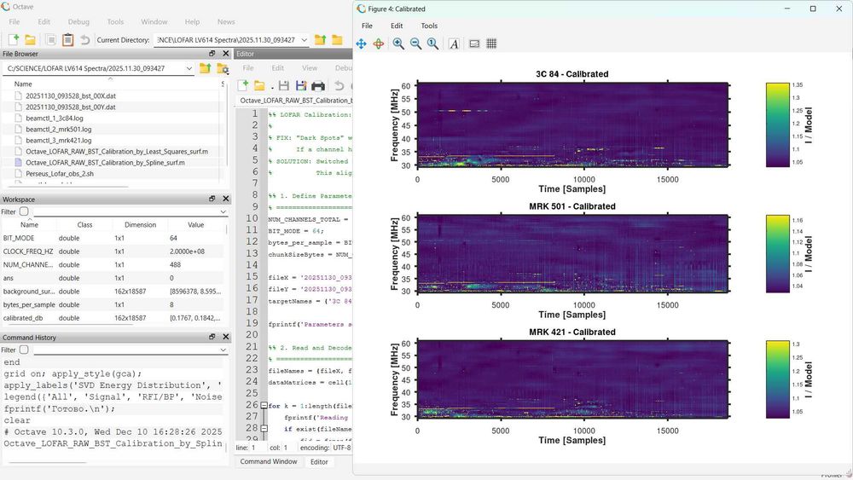Click the Paste clipboard icon in main toolbar
Screen dimensions: 853x480
(x=68, y=40)
